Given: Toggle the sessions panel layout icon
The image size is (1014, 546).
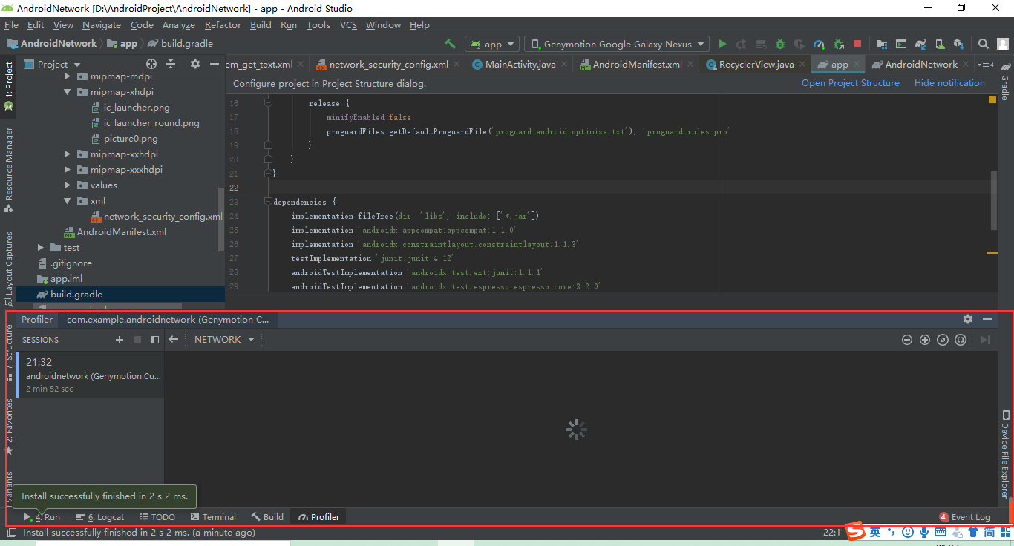Looking at the screenshot, I should pos(155,340).
